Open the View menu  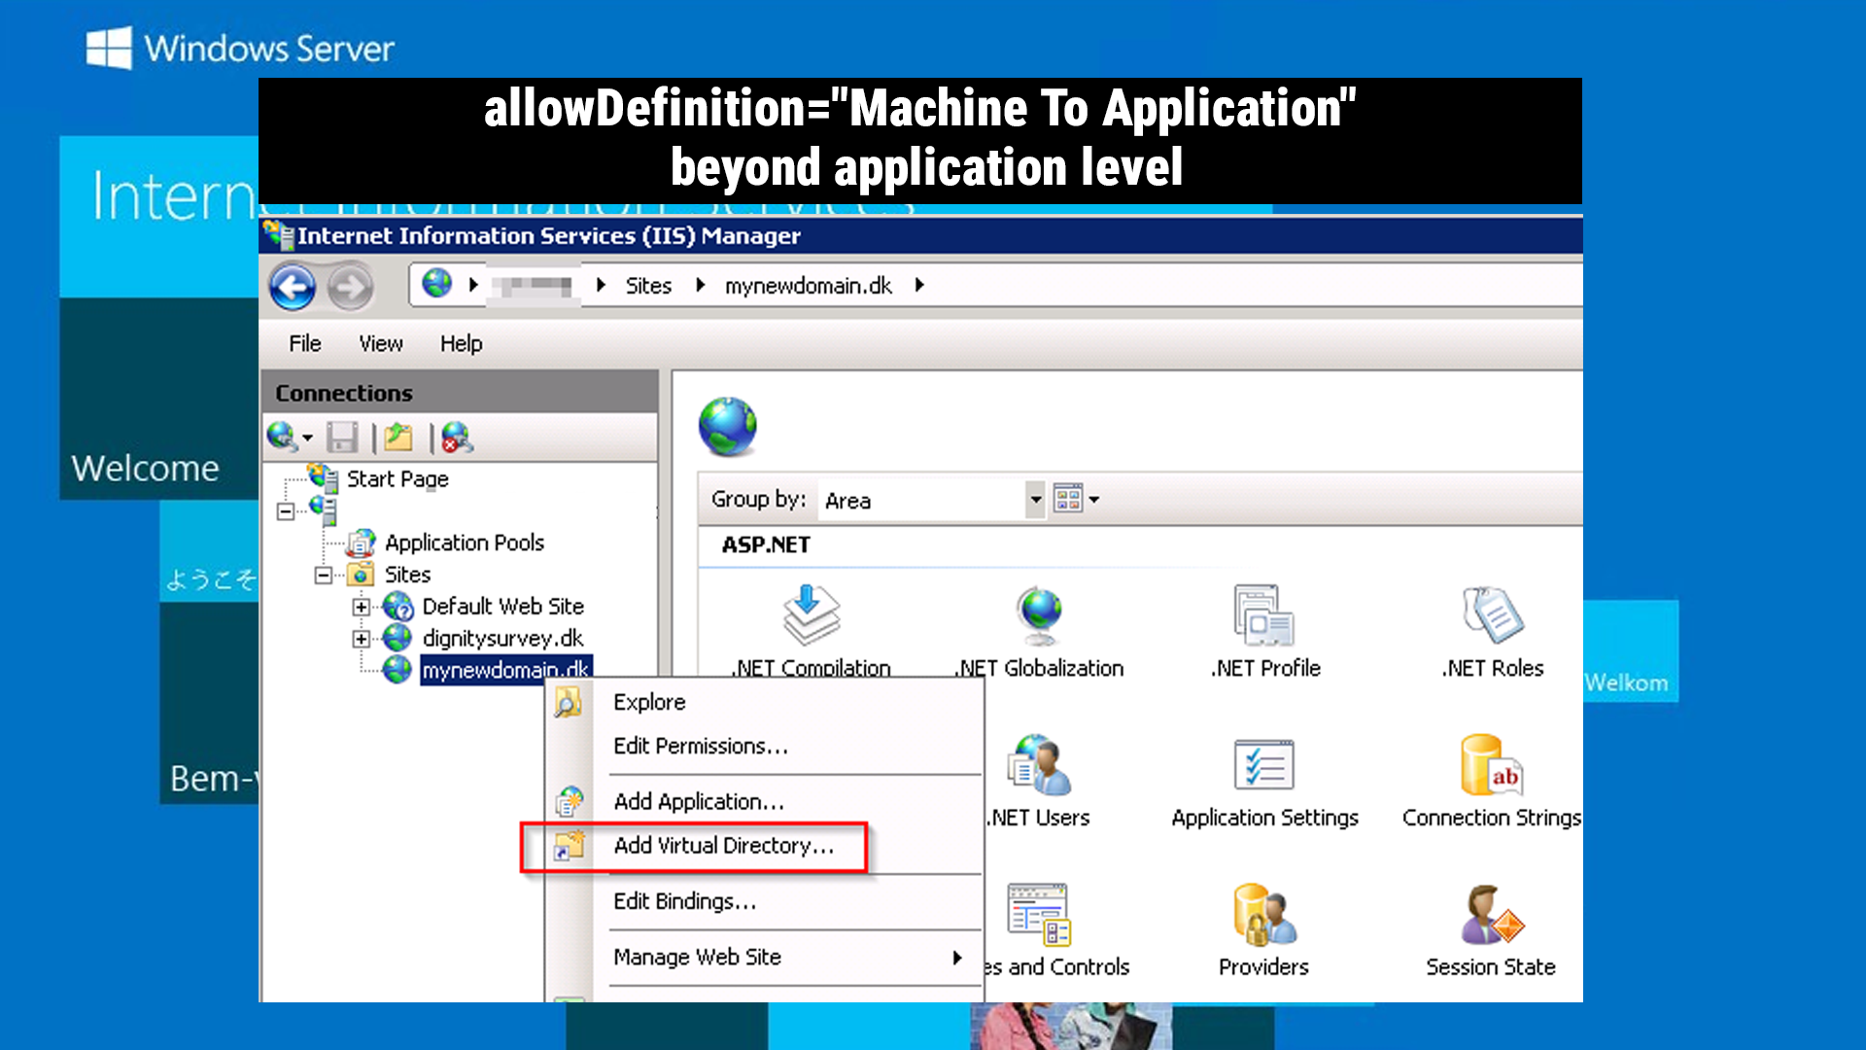[x=380, y=343]
